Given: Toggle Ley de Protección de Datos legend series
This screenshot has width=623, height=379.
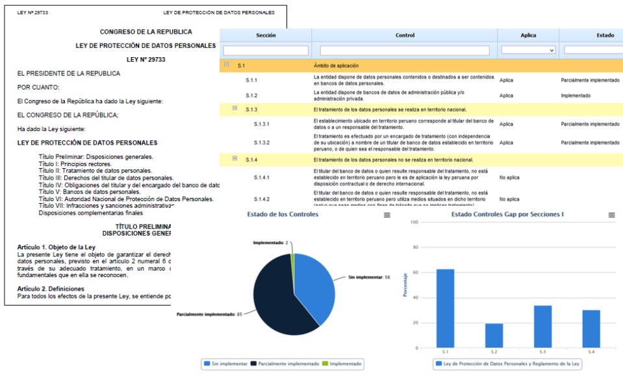Looking at the screenshot, I should click(507, 363).
